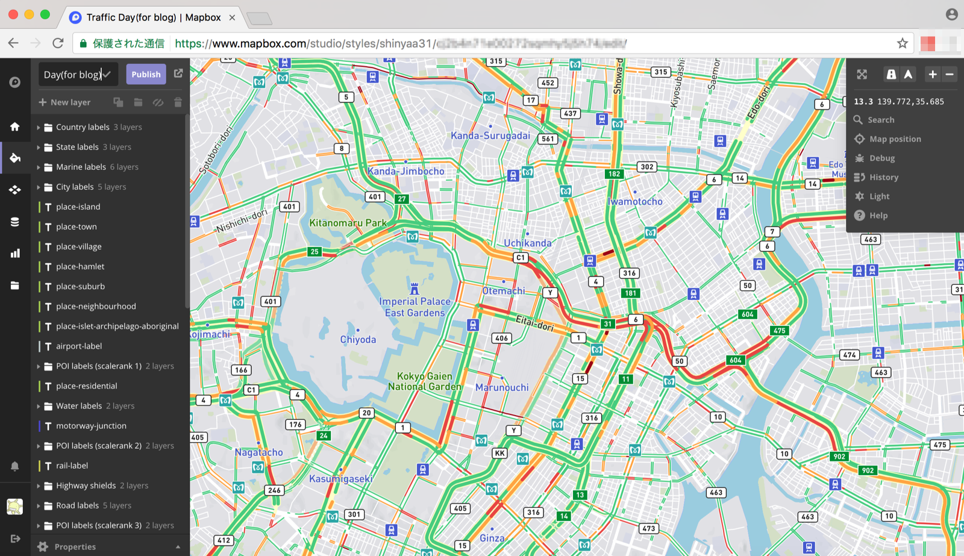Viewport: 964px width, 556px height.
Task: Open the notifications bell icon
Action: point(15,466)
